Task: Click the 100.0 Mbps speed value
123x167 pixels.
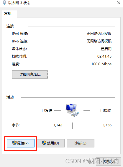Action: point(101,64)
